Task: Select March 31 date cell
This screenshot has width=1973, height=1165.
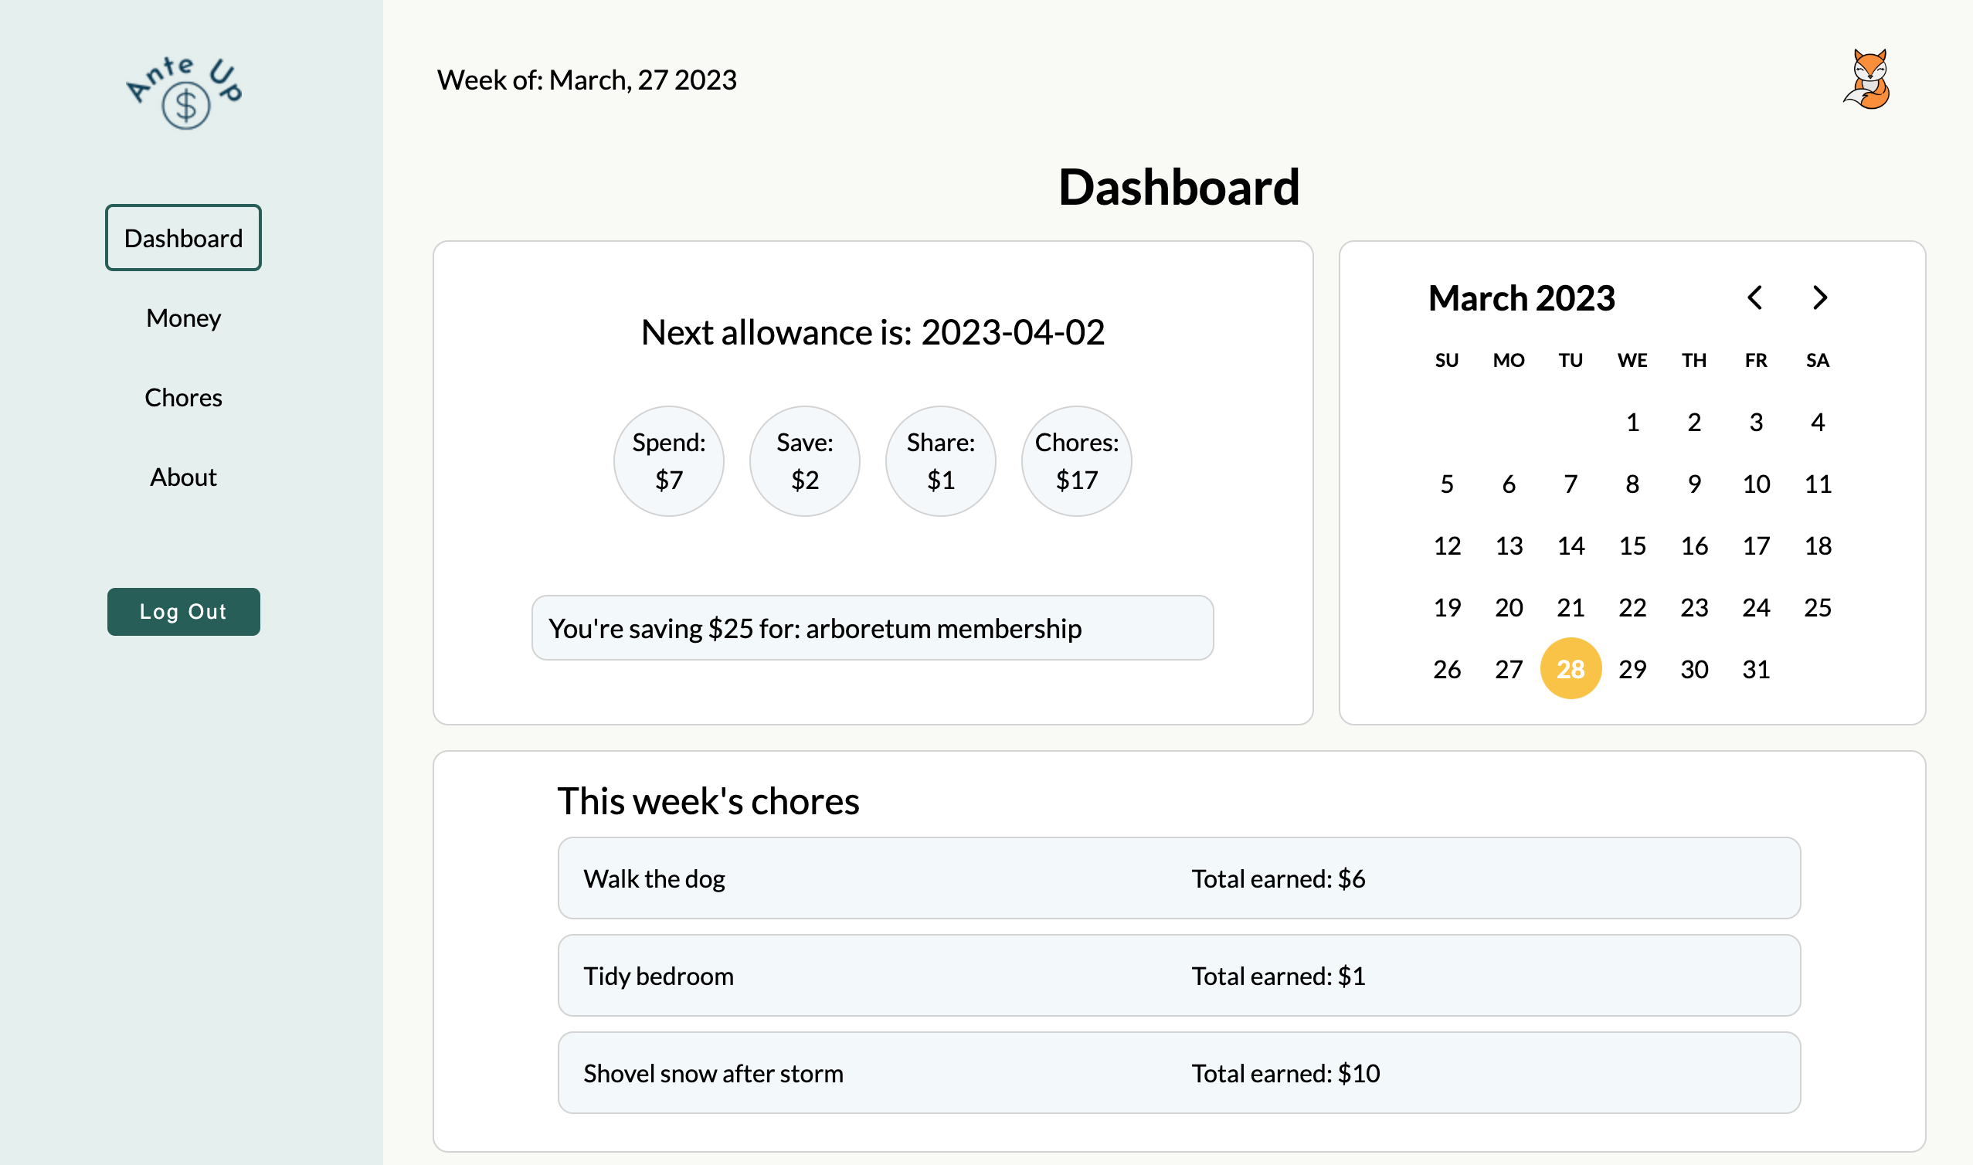Action: point(1757,669)
